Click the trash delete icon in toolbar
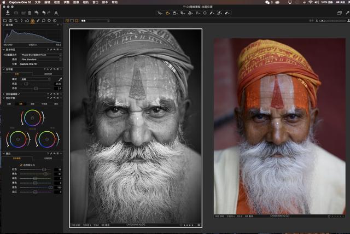Screen dimensions: 350x234 [x=29, y=12]
